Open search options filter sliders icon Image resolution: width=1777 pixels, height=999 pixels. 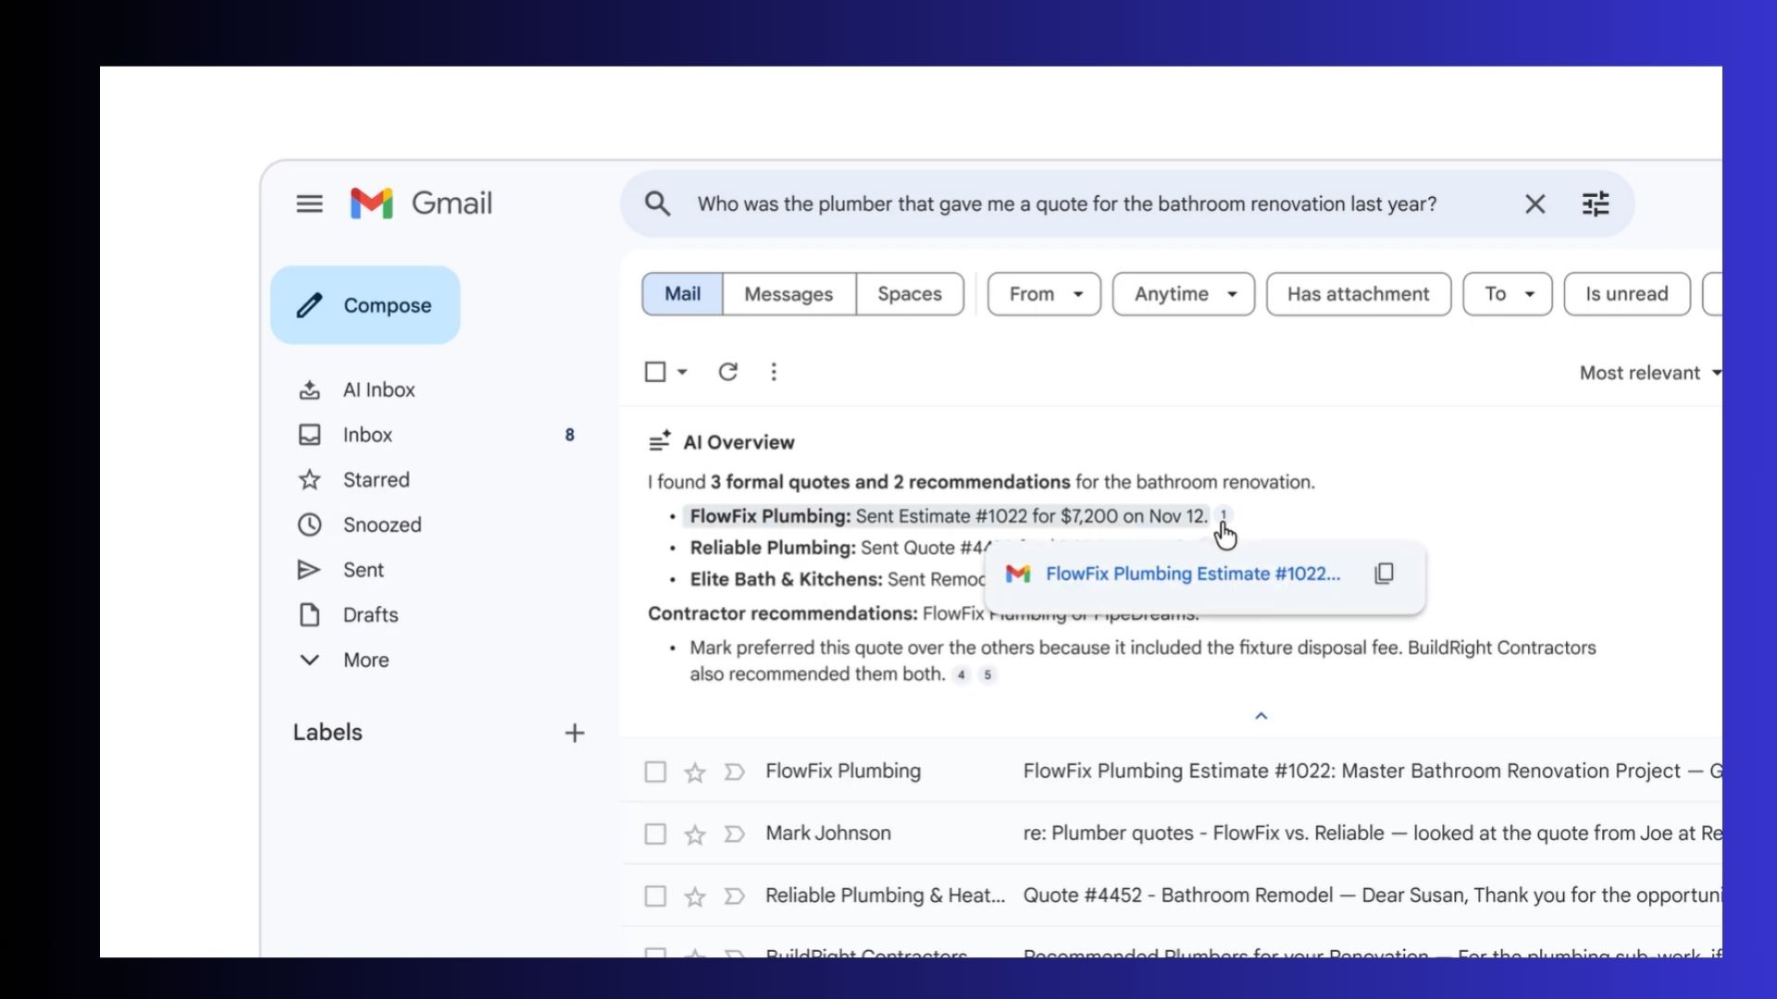pyautogui.click(x=1596, y=203)
